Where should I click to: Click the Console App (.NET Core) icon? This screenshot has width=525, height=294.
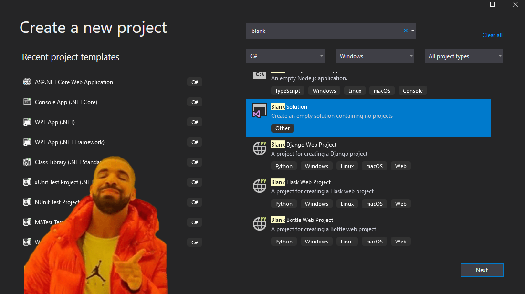[x=27, y=102]
